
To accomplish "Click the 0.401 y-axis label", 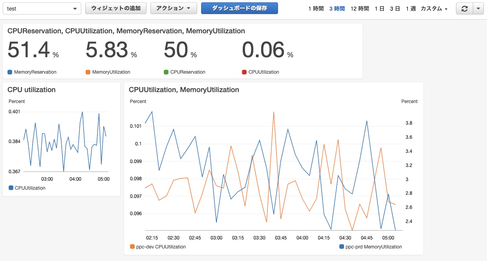I will 15,112.
